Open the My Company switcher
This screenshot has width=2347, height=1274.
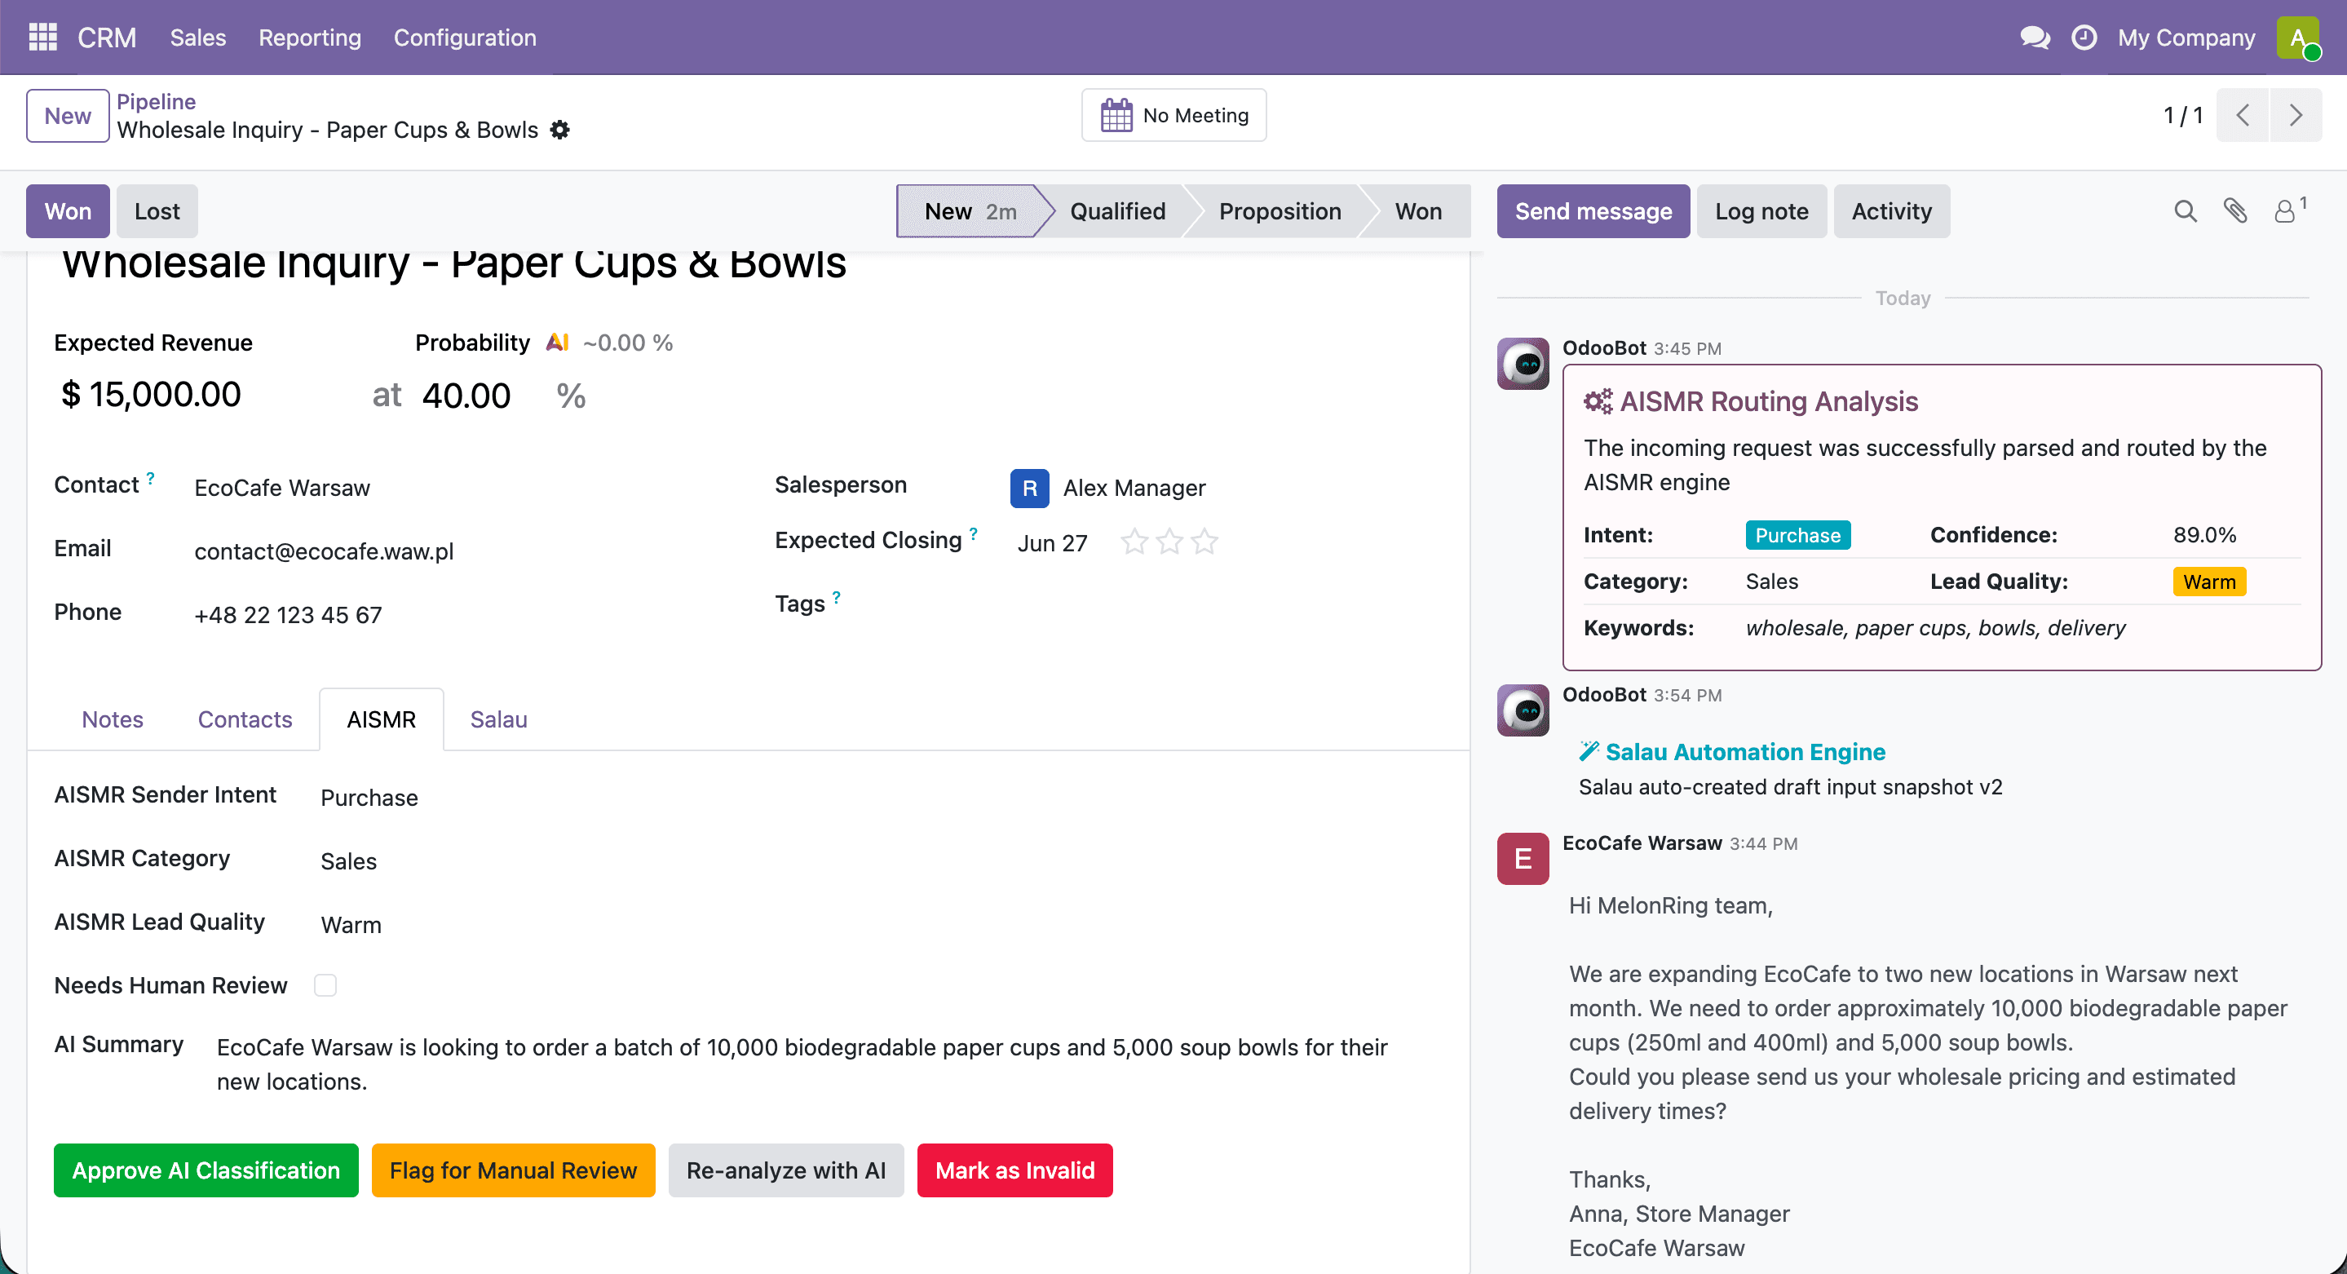pos(2186,38)
